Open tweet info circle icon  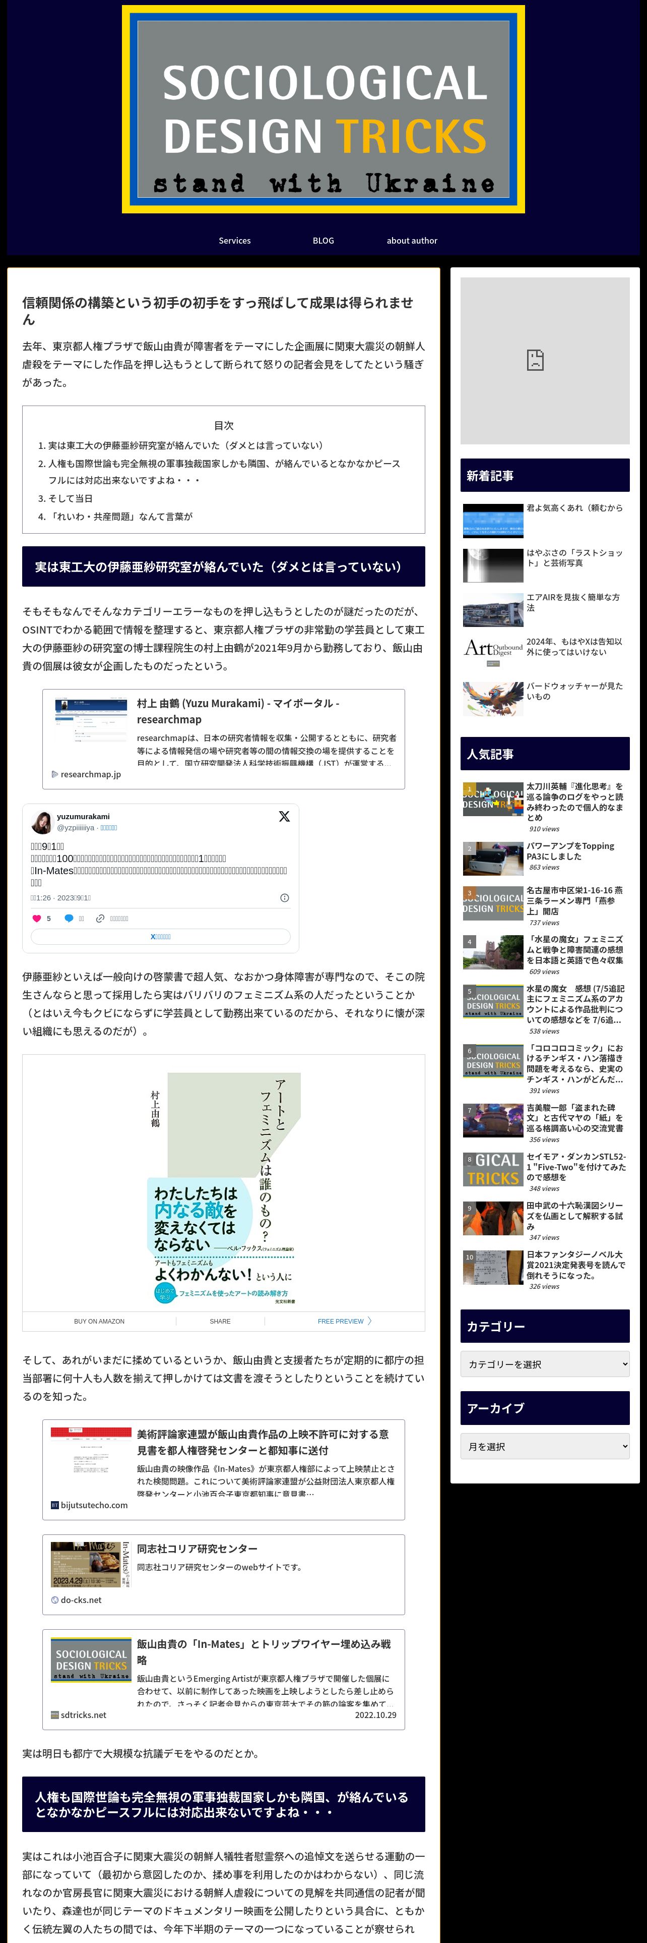(x=284, y=897)
